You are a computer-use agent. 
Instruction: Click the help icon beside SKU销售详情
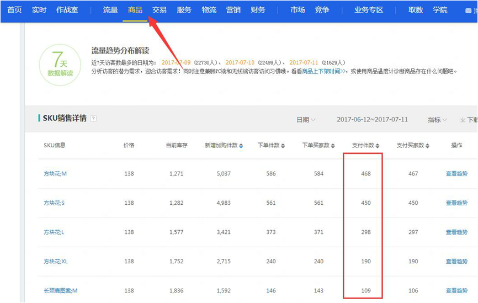pos(93,118)
